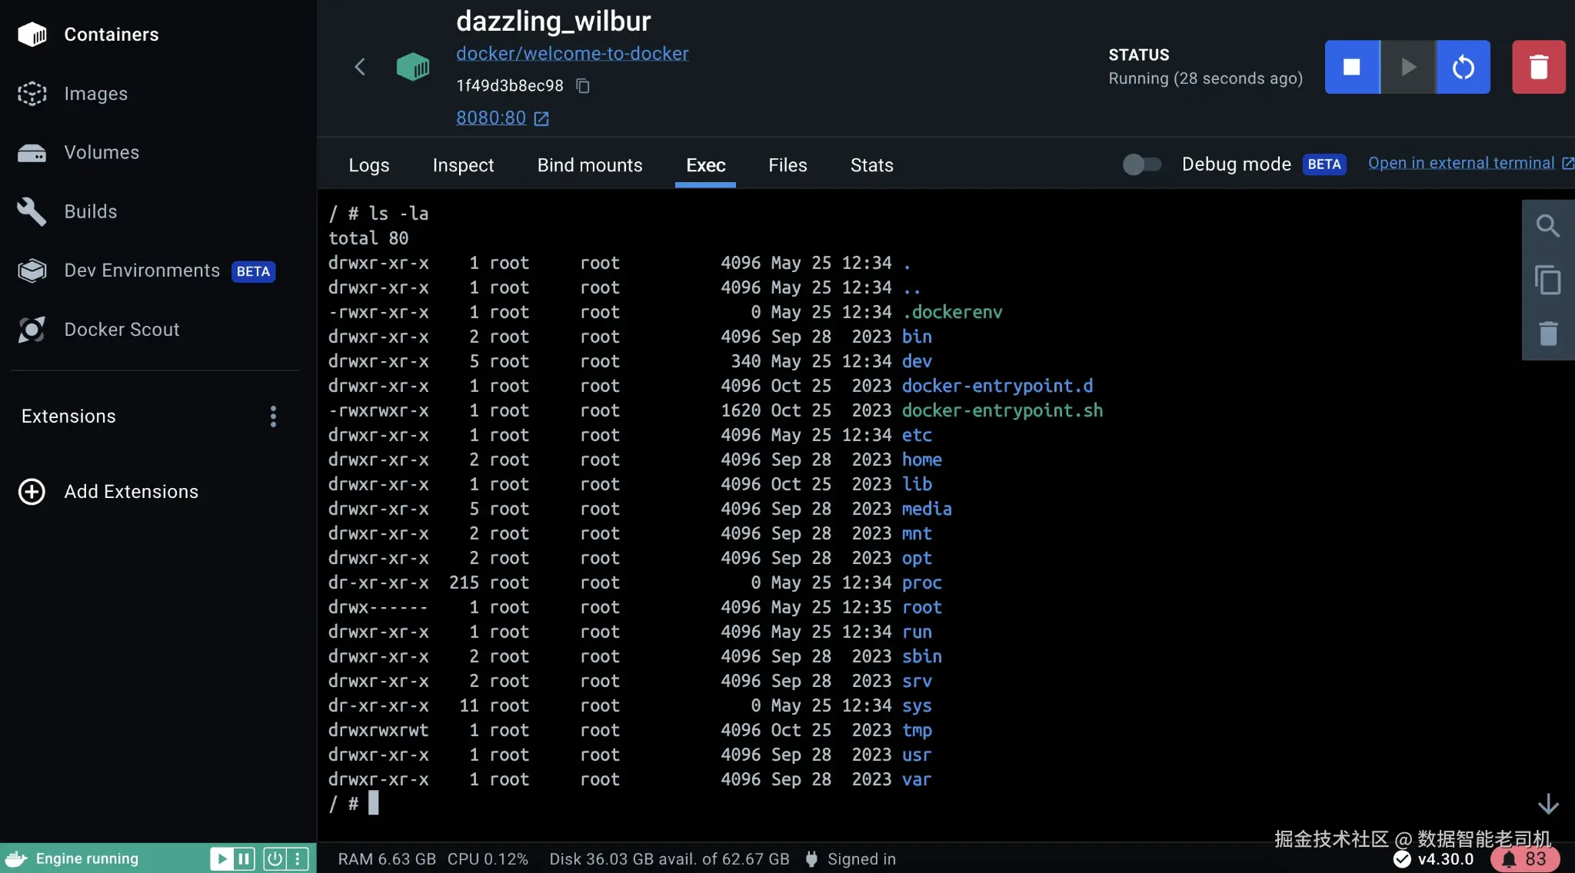
Task: Click Add Extensions plus icon
Action: coord(32,492)
